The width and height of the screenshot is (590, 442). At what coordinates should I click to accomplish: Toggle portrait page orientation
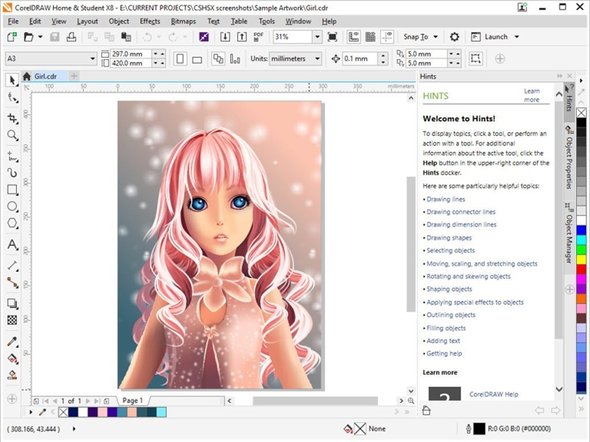tap(179, 58)
